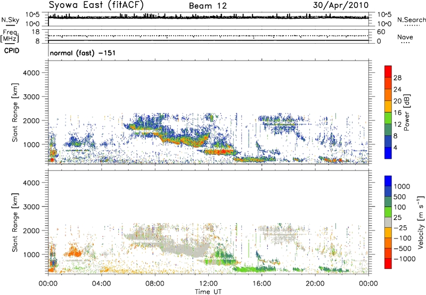Click the 500 value on the Velocity scale
This screenshot has width=426, height=295.
400,196
